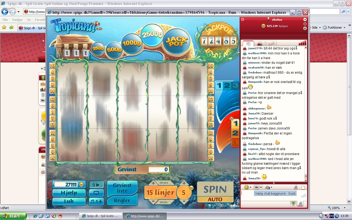The width and height of the screenshot is (352, 220).
Task: Open the chat settings wrench tab
Action: tap(271, 43)
